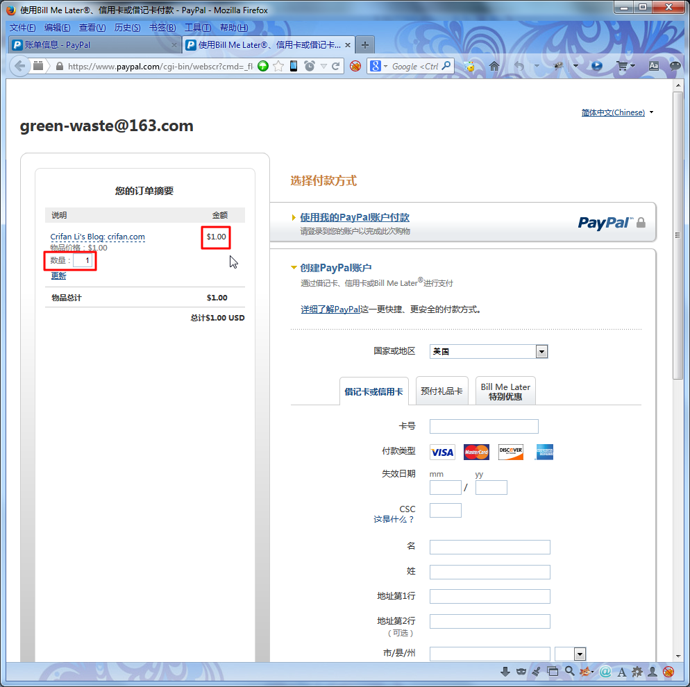The height and width of the screenshot is (687, 690).
Task: Click the fox icon in status bar
Action: point(584,672)
